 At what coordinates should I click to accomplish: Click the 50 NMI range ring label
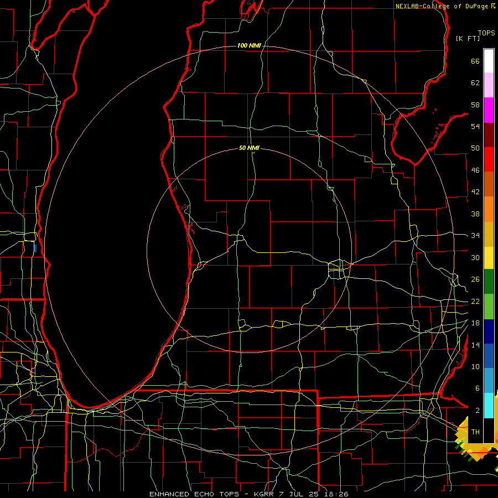[249, 148]
